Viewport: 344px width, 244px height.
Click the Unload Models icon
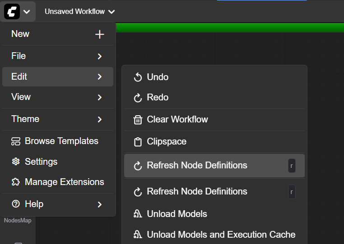coord(138,214)
